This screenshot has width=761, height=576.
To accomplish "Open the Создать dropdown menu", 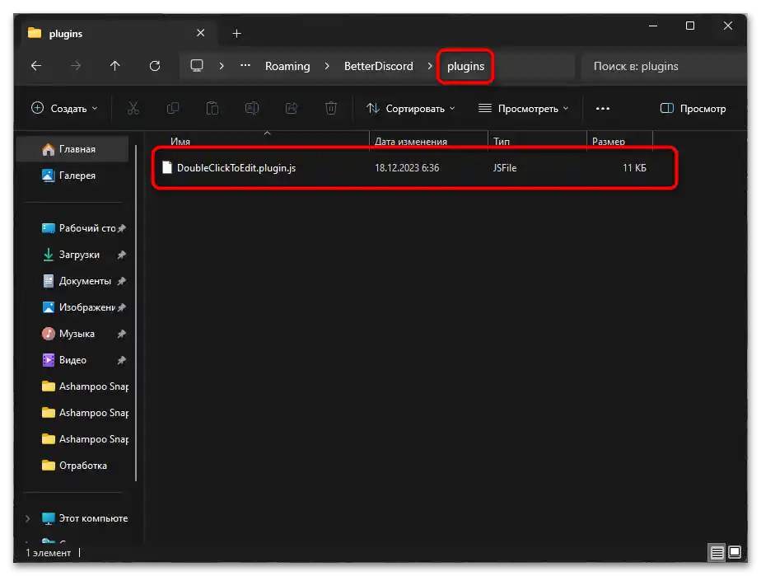I will 64,108.
